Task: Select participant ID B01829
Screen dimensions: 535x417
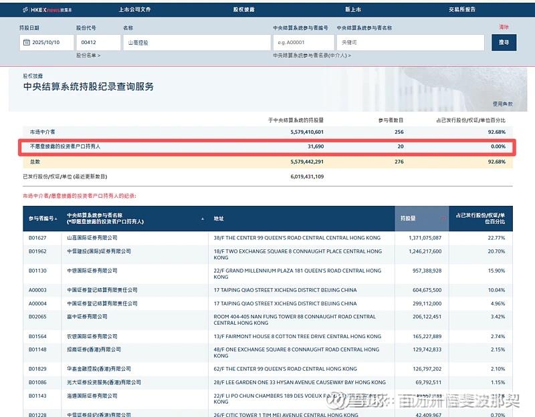Action: (x=37, y=369)
